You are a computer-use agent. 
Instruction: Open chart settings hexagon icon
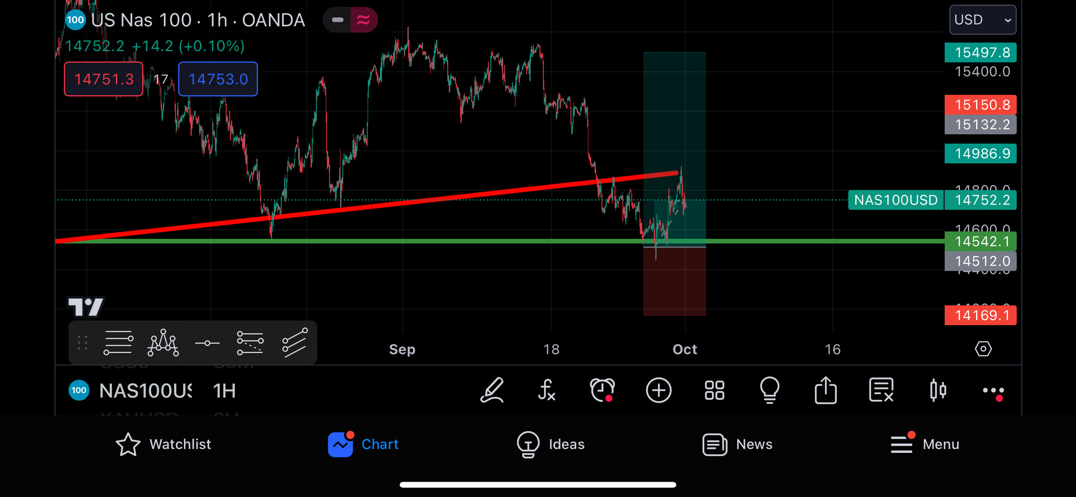982,349
